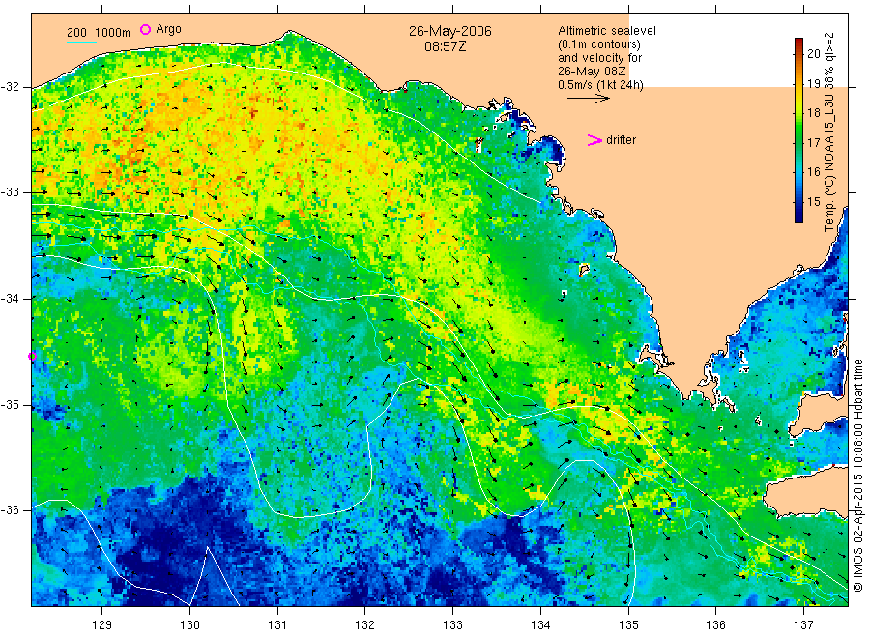Click longitude axis label 135
Screen dimensions: 870x638
coord(628,625)
